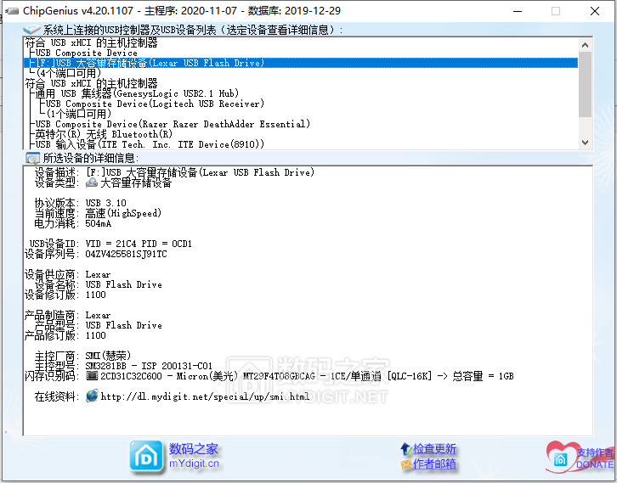
Task: Click the globe icon beside the online URL
Action: 92,396
